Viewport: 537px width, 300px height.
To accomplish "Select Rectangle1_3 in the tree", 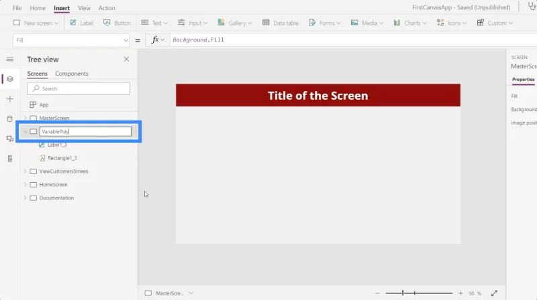I will [x=62, y=158].
